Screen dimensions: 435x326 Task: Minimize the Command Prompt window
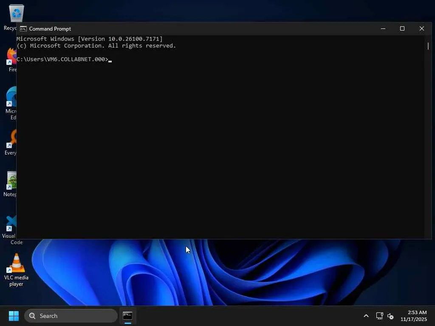coord(383,28)
